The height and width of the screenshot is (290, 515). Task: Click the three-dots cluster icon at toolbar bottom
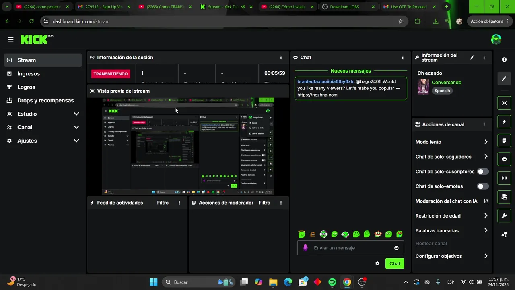[504, 234]
